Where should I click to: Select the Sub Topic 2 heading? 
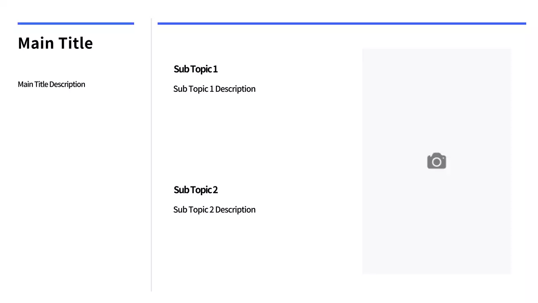(195, 190)
